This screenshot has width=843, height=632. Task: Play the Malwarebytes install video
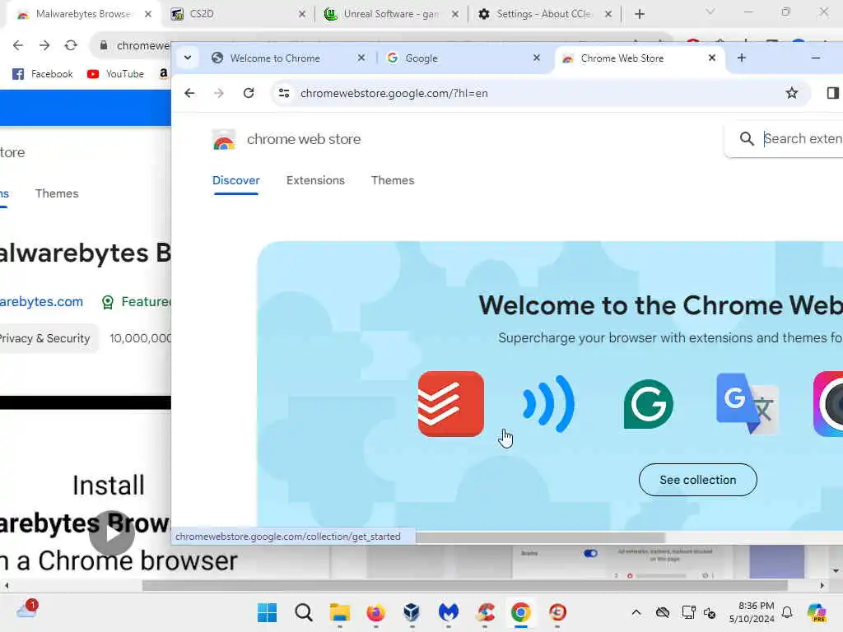[111, 533]
